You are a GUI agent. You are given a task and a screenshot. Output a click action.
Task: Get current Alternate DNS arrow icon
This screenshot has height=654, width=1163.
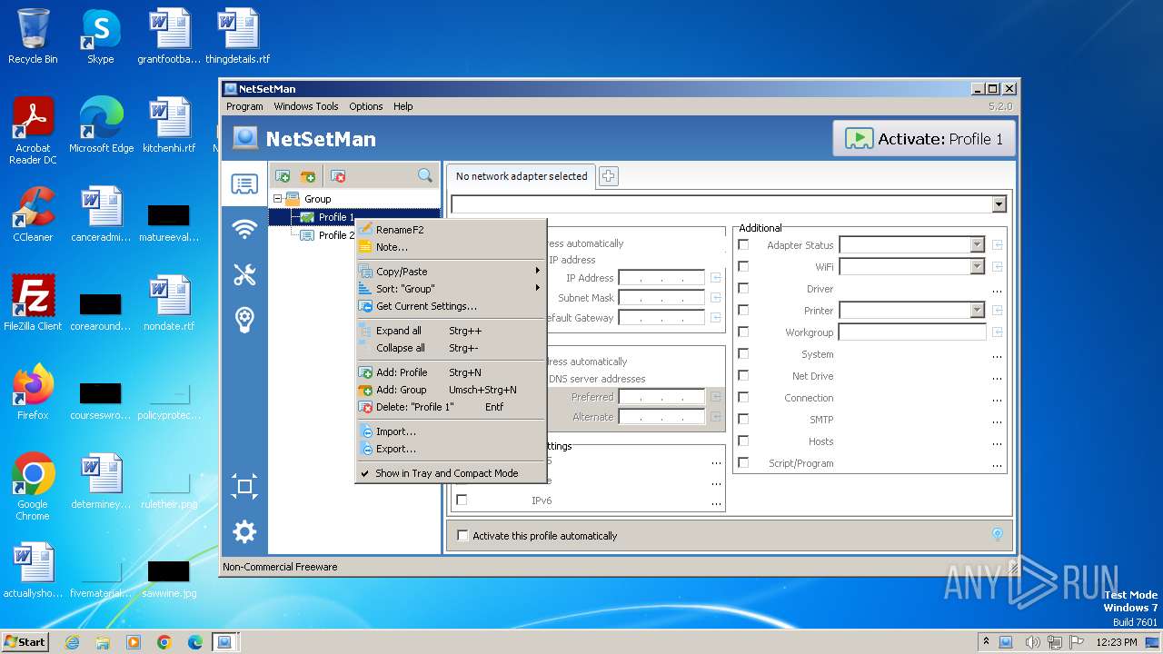click(x=716, y=417)
